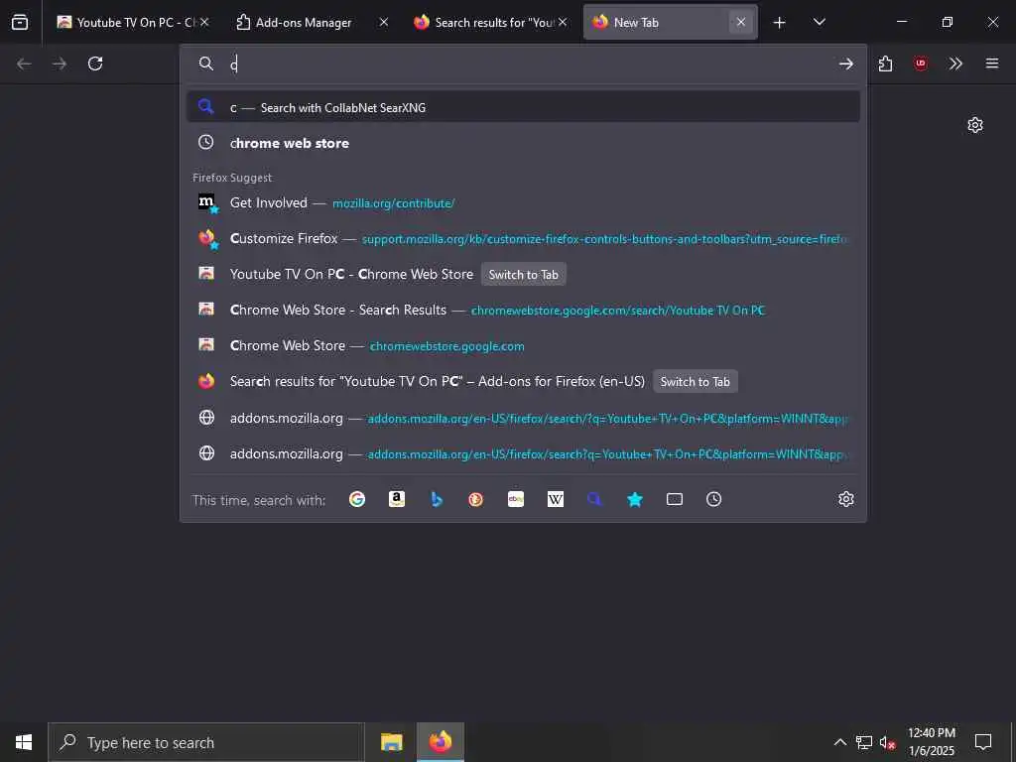This screenshot has height=762, width=1016.
Task: Show more tools overflow chevrons
Action: 955,63
